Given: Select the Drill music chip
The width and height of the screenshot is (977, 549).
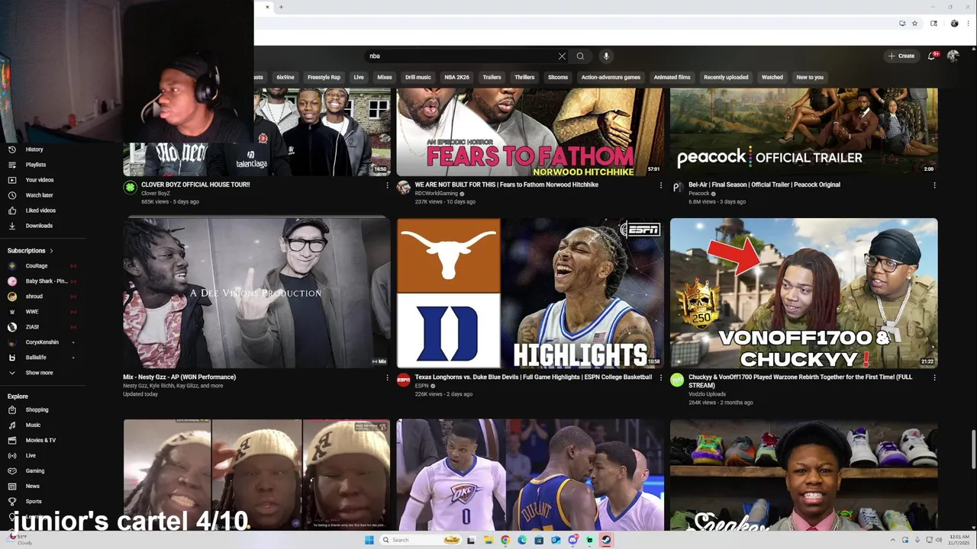Looking at the screenshot, I should point(418,77).
